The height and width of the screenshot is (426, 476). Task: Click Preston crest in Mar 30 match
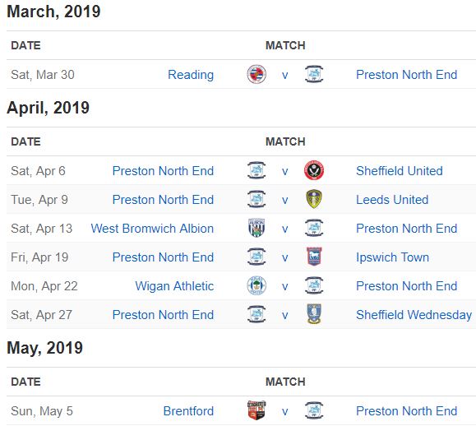(314, 74)
